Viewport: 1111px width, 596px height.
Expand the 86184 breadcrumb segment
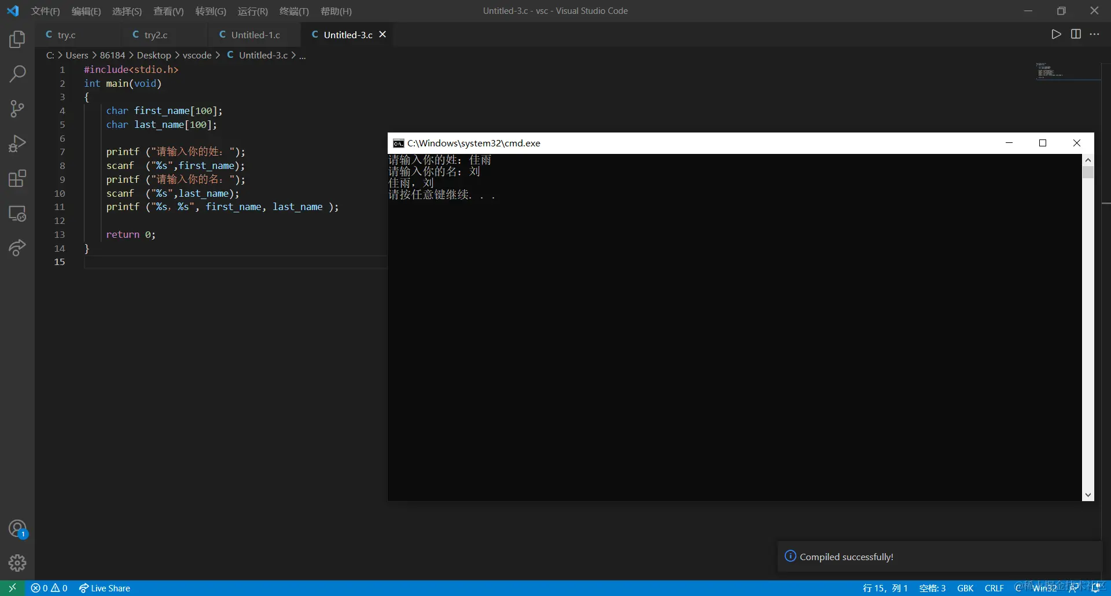click(112, 55)
